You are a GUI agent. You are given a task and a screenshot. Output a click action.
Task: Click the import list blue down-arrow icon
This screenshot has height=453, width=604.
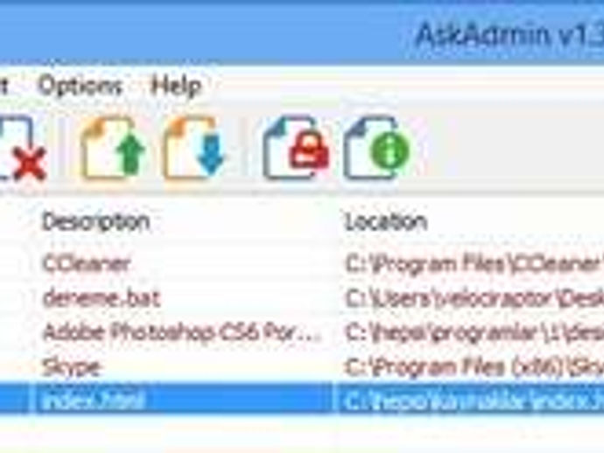point(194,148)
